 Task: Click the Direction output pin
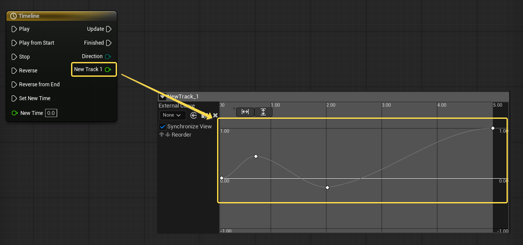tap(107, 56)
